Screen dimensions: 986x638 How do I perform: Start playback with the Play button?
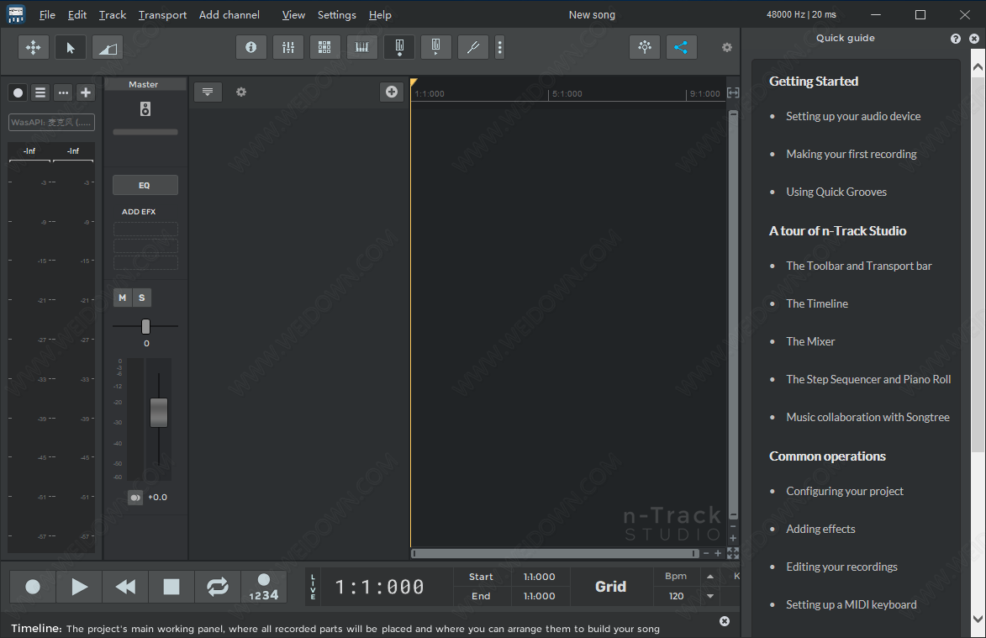(79, 587)
